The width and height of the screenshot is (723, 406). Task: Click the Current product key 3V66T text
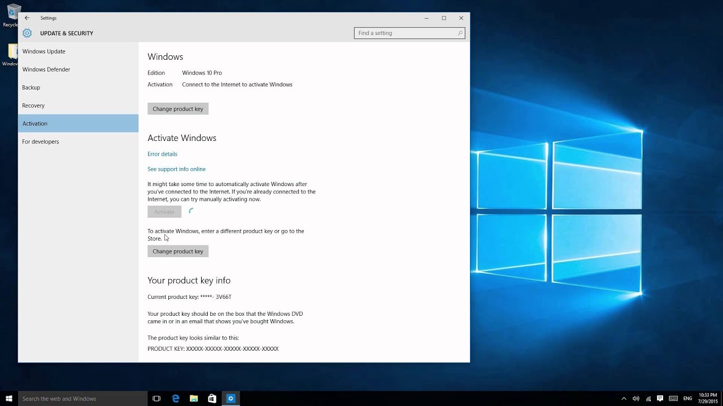coord(189,297)
